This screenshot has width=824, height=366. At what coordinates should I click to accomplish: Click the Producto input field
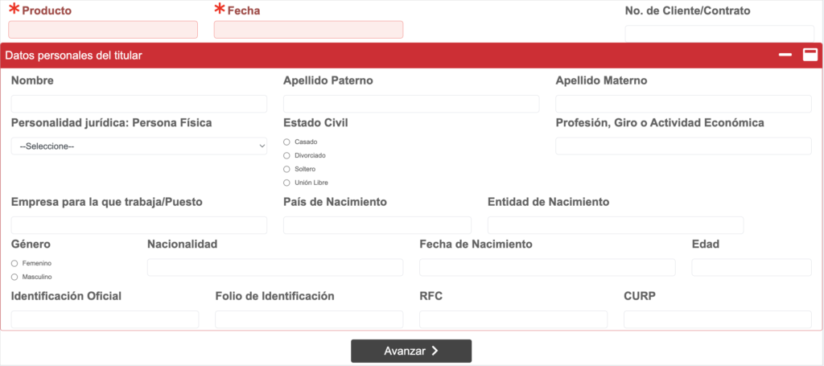pyautogui.click(x=103, y=30)
